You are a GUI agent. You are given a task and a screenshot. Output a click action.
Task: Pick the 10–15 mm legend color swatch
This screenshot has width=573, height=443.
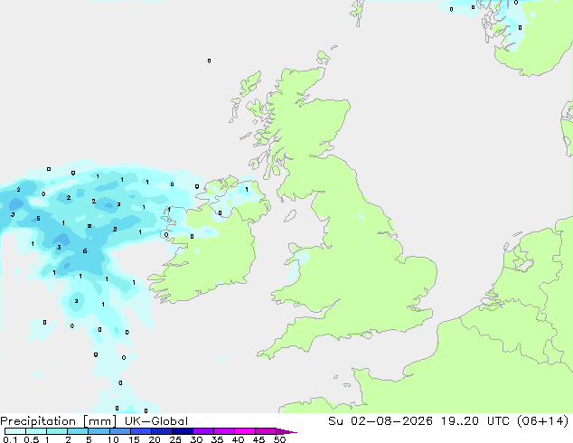click(119, 431)
